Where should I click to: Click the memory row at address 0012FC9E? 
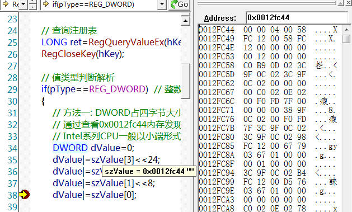[x=268, y=191]
